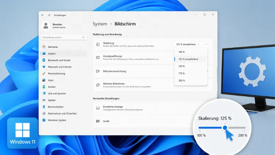This screenshot has width=275, height=155.
Task: Click the Spielen controller icon
Action: point(44,100)
